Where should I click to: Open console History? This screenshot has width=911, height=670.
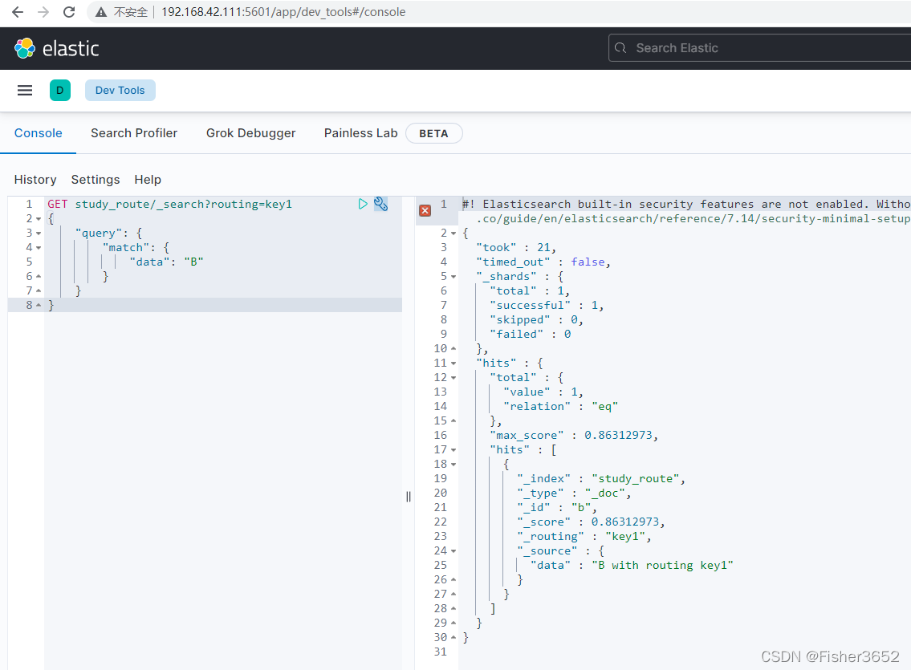coord(35,180)
